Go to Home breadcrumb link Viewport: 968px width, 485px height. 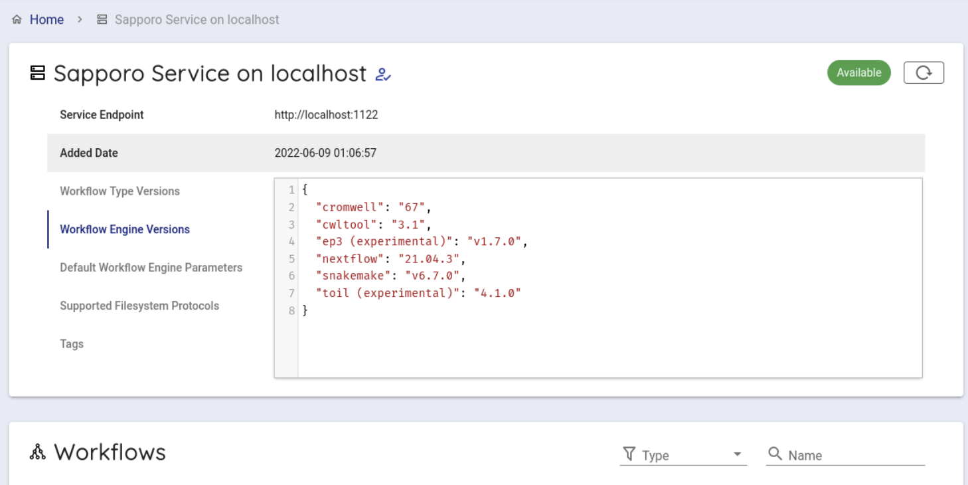click(46, 20)
